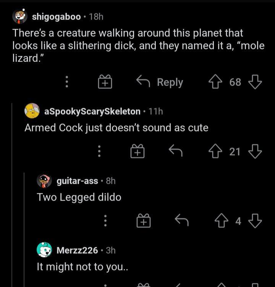Screen dimensions: 275x287
Task: Downvote shigogaboo's comment
Action: tap(255, 82)
